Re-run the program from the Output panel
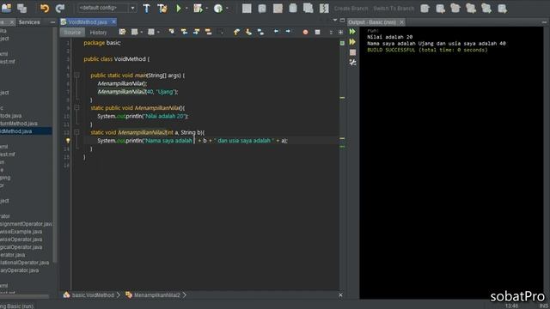Image resolution: width=550 pixels, height=309 pixels. (x=352, y=32)
